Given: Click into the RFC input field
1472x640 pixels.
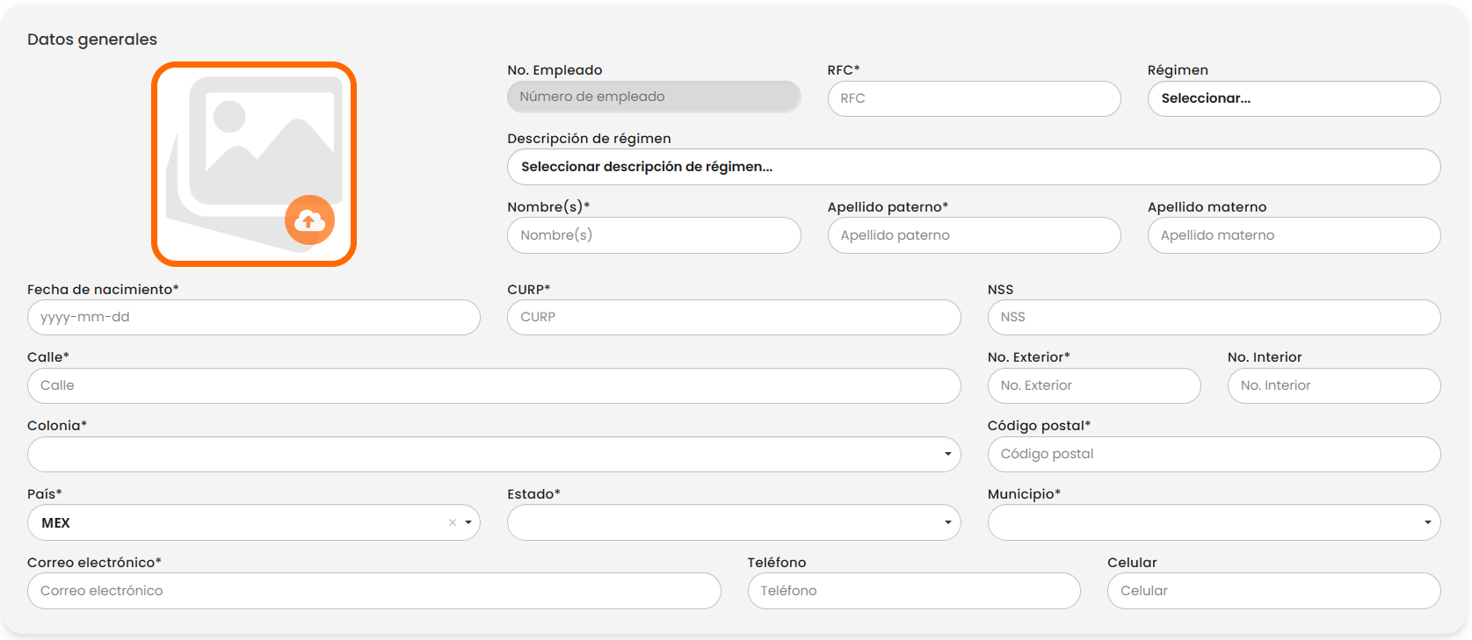Looking at the screenshot, I should 973,98.
